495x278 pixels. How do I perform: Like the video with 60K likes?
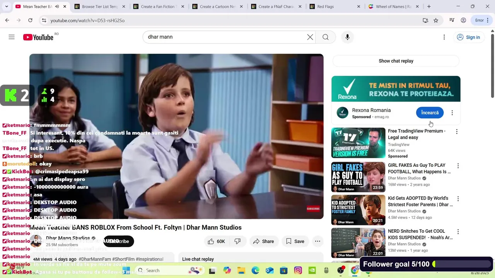coord(216,241)
